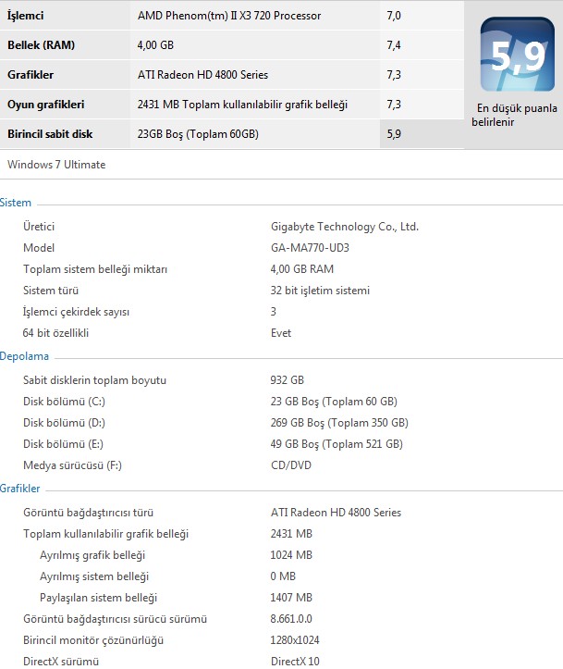563x669 pixels.
Task: Click the 5,9 Windows Experience Index badge
Action: click(x=518, y=55)
